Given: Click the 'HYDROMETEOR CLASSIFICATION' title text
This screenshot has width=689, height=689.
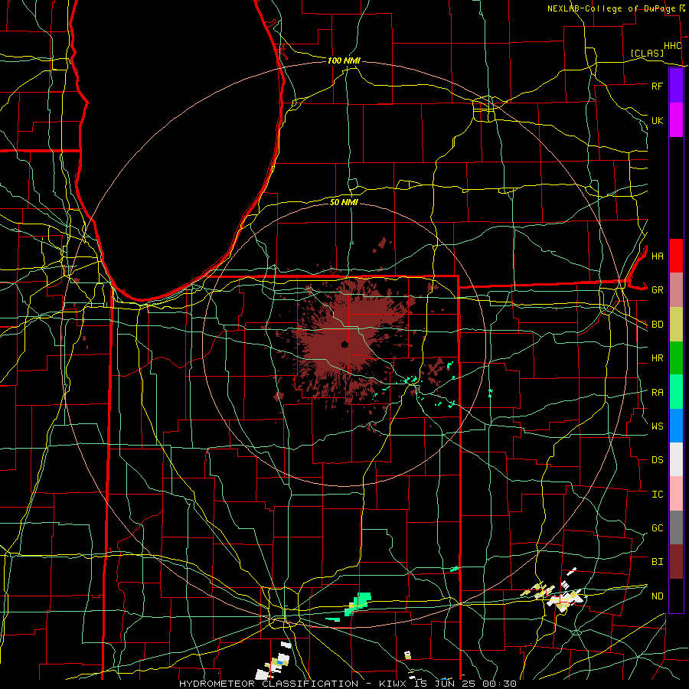Looking at the screenshot, I should pyautogui.click(x=269, y=684).
